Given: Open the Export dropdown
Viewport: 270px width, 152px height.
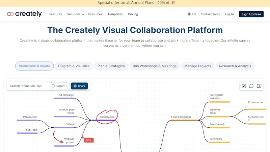Looking at the screenshot, I should (60, 86).
